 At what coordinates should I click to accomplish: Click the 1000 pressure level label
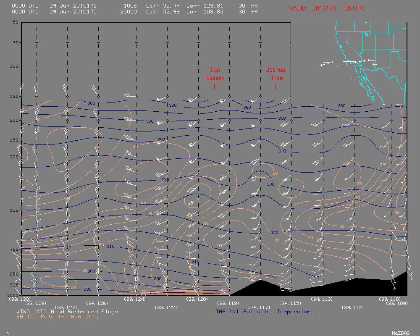click(13, 295)
